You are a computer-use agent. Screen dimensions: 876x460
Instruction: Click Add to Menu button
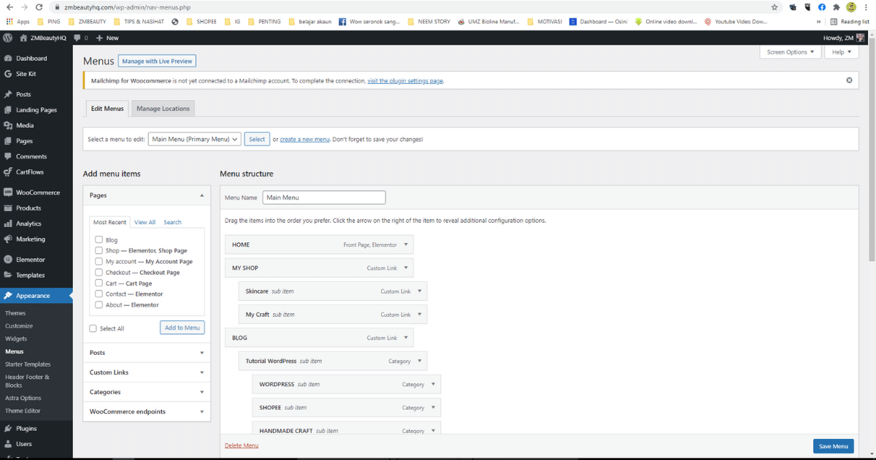[x=182, y=328]
